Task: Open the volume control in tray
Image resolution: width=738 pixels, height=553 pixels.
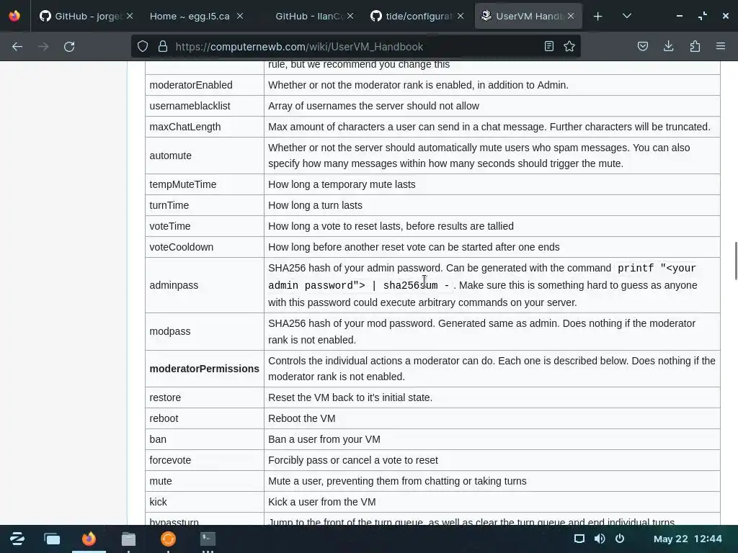Action: click(600, 539)
